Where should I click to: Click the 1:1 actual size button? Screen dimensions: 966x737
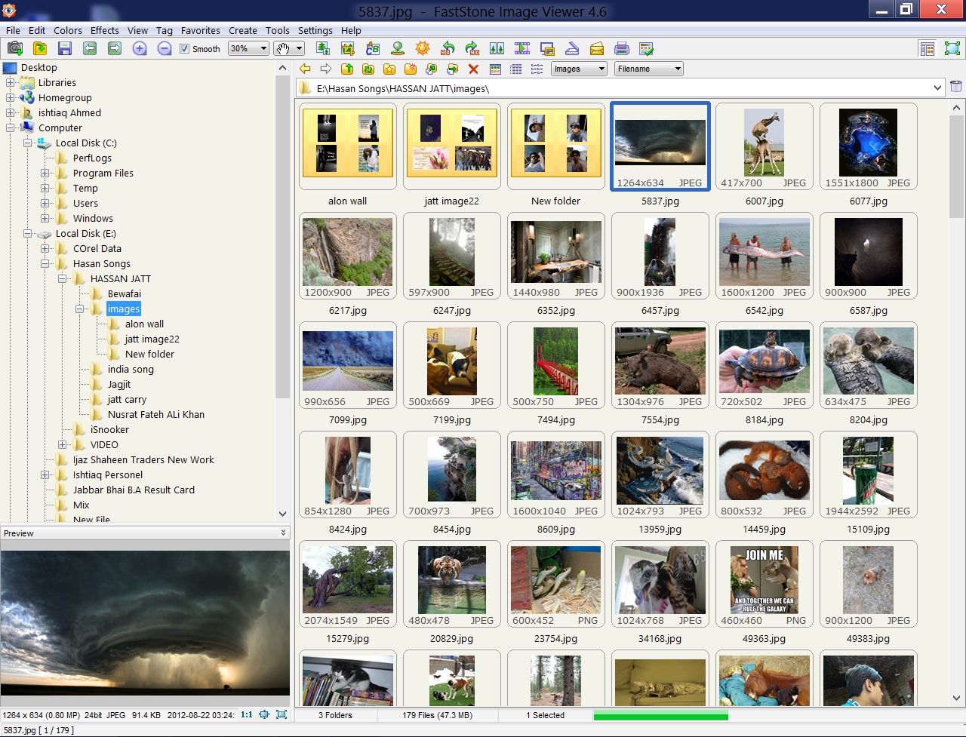pyautogui.click(x=245, y=714)
